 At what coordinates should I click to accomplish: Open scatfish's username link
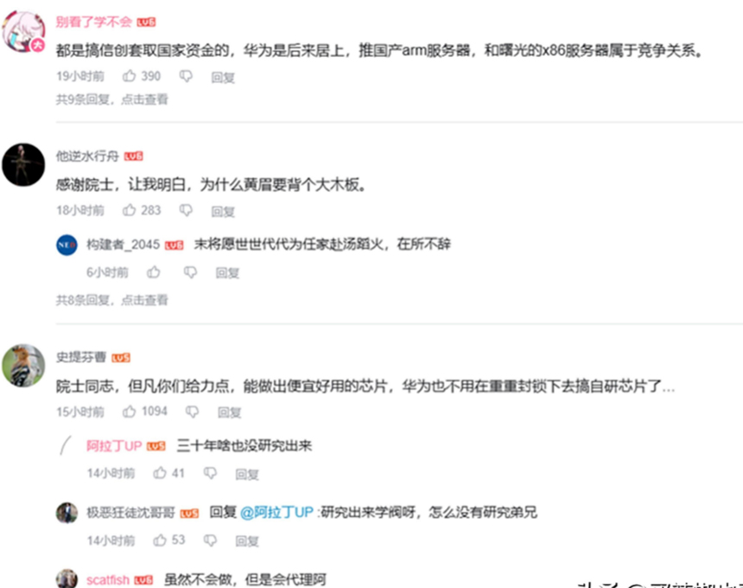[x=108, y=580]
